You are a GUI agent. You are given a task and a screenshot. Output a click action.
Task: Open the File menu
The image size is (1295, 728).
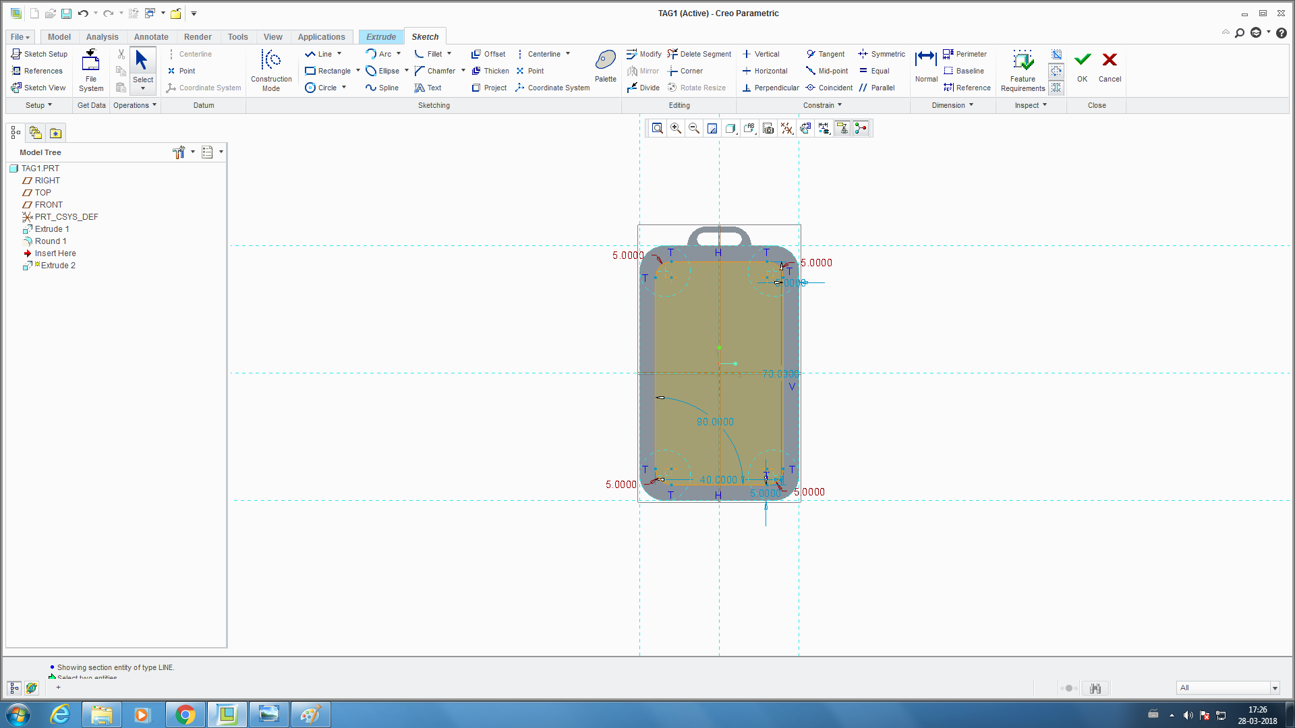click(x=20, y=37)
